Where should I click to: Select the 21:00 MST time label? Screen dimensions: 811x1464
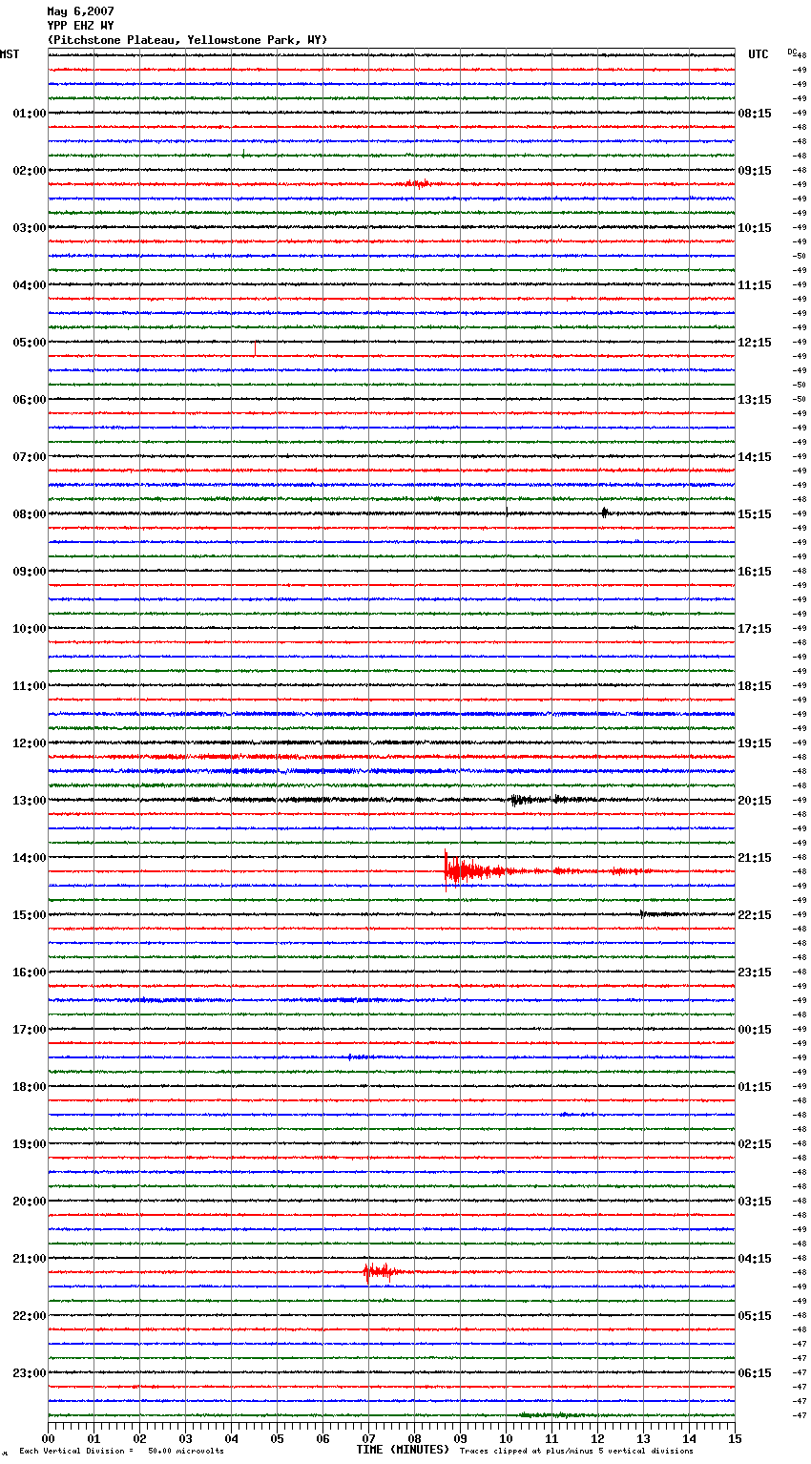(30, 1259)
